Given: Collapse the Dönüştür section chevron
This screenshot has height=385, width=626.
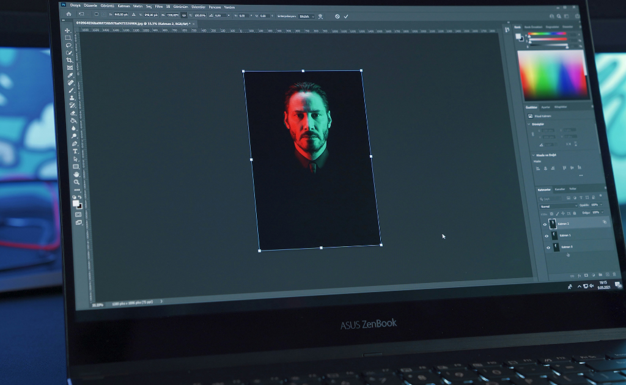Looking at the screenshot, I should tap(529, 124).
